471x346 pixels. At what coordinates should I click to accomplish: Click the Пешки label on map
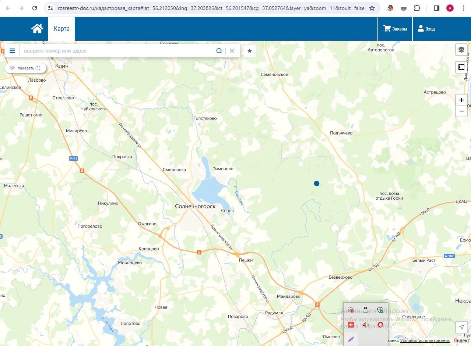point(246,260)
